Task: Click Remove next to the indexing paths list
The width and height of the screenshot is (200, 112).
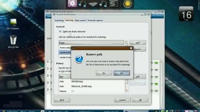Action: point(140,49)
